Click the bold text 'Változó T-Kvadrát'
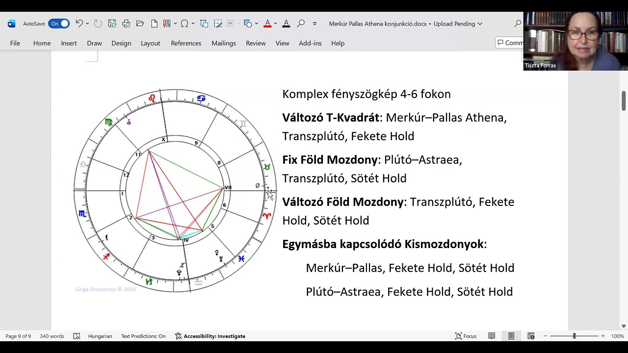 click(x=331, y=118)
